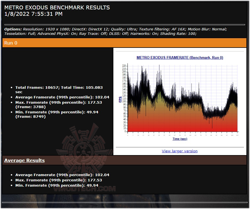Click the date '1/8/2022 7:55:31 PM'
Image resolution: width=250 pixels, height=209 pixels.
click(x=33, y=14)
